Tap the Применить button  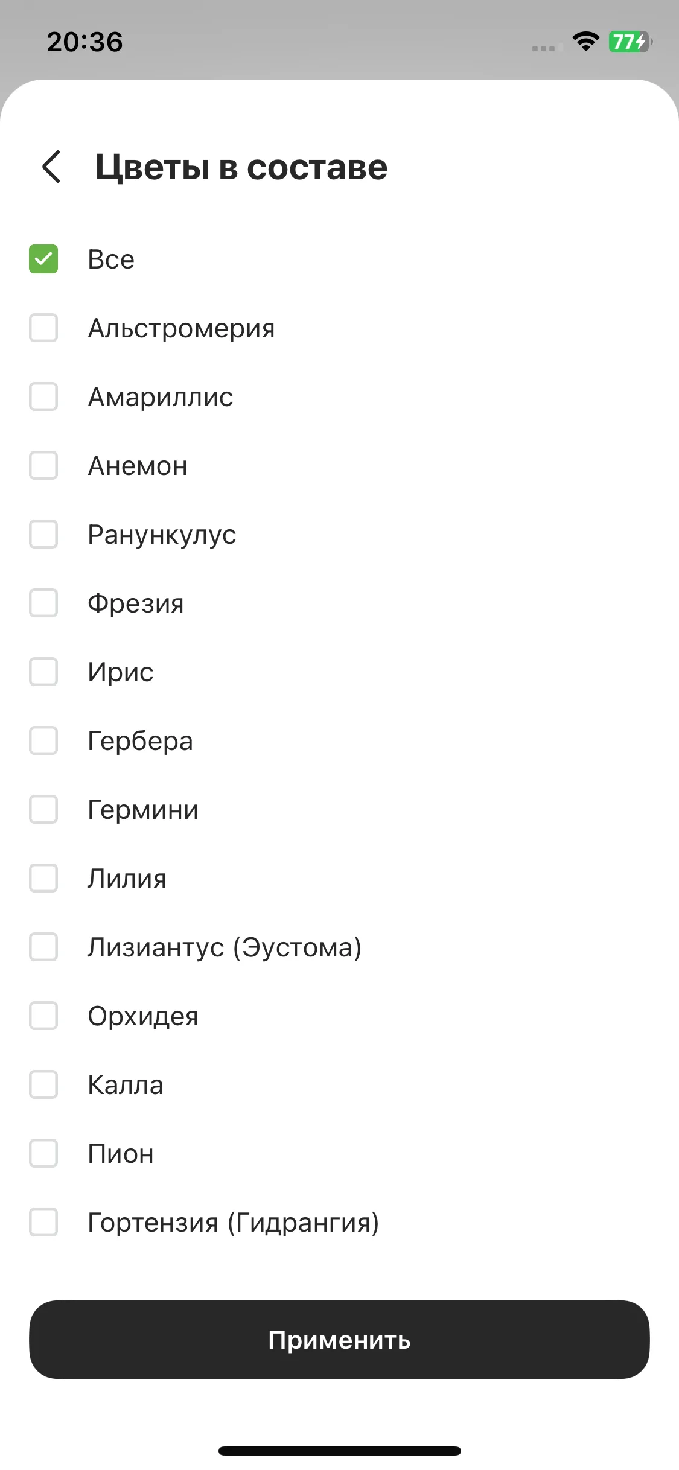point(339,1340)
